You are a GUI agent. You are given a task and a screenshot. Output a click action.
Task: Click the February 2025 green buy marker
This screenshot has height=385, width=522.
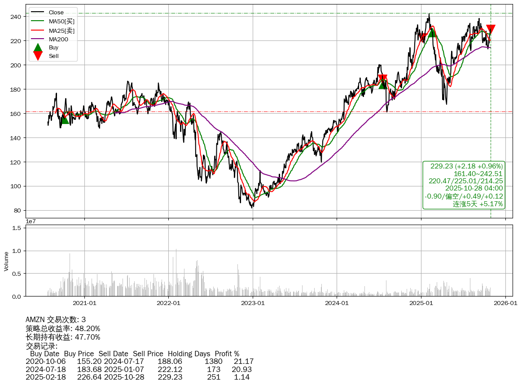[432, 32]
